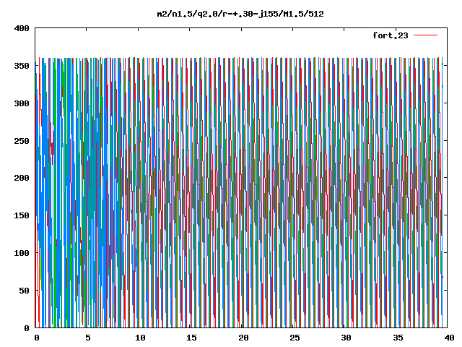The width and height of the screenshot is (462, 347).
Task: Click the fort.23 legend label
Action: point(391,35)
